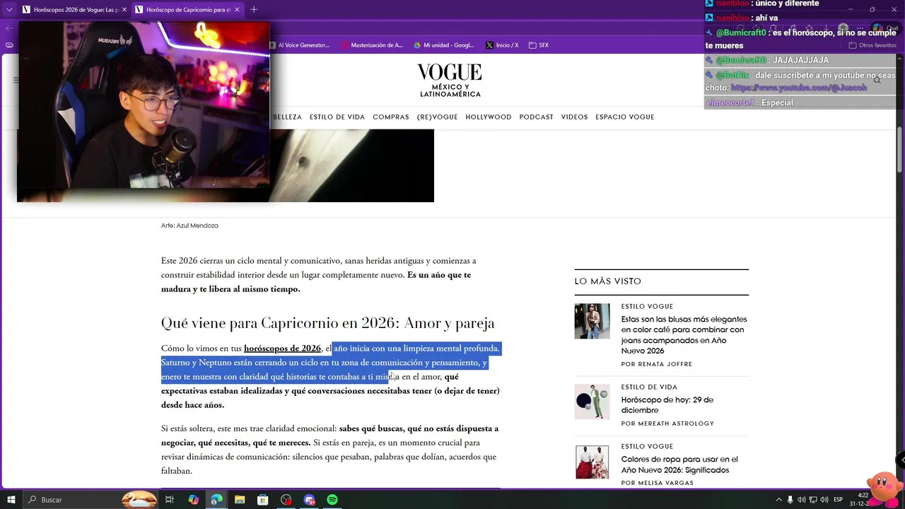Open the Otros favoritos folder

pos(872,45)
